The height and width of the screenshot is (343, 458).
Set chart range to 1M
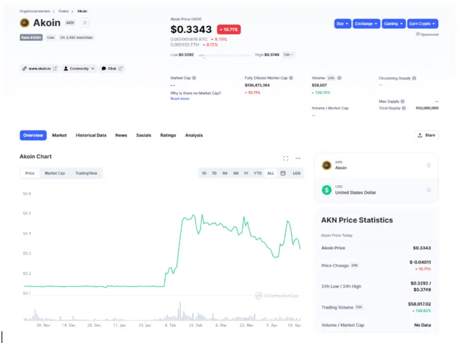tap(225, 173)
